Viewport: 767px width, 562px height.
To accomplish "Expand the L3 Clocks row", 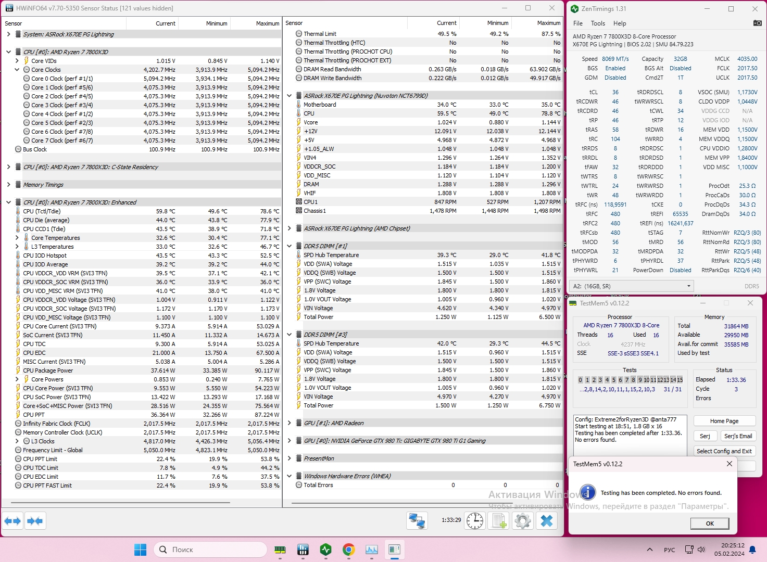I will point(17,441).
